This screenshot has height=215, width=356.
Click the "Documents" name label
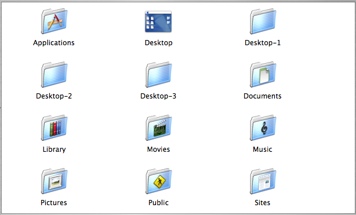coord(263,96)
